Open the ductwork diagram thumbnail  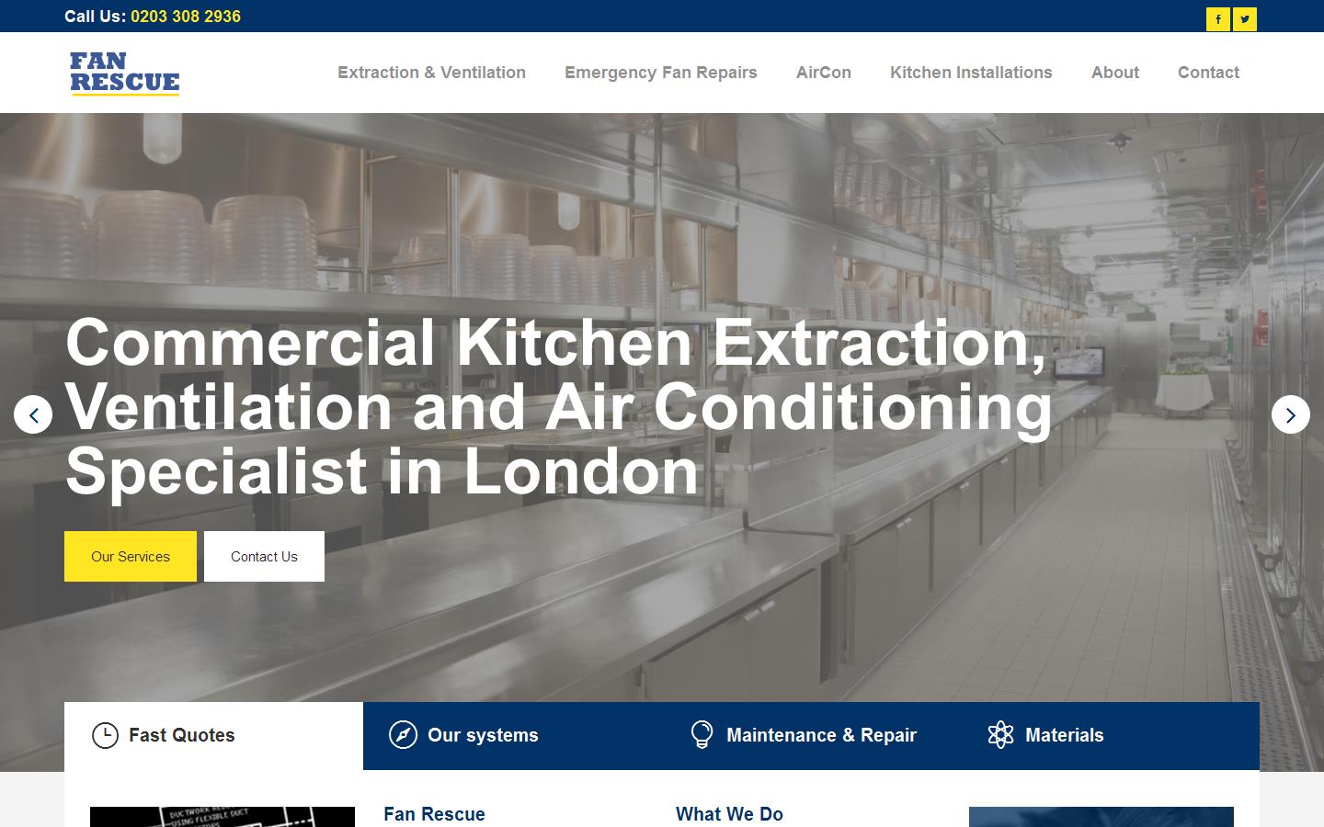223,817
